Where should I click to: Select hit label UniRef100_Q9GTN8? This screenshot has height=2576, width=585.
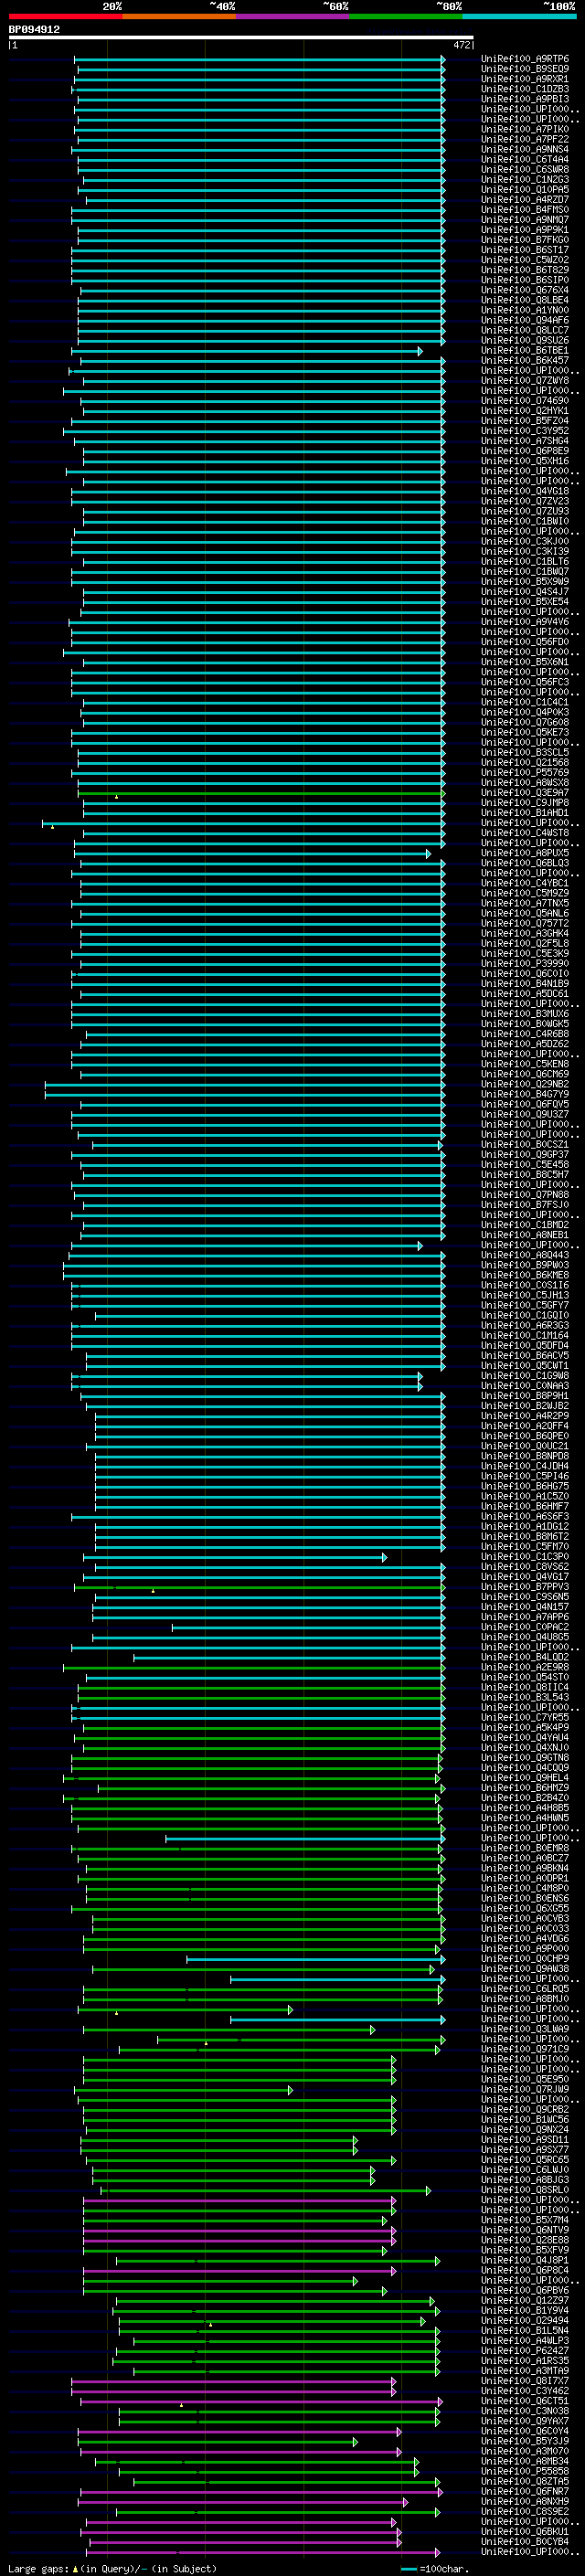click(525, 1757)
